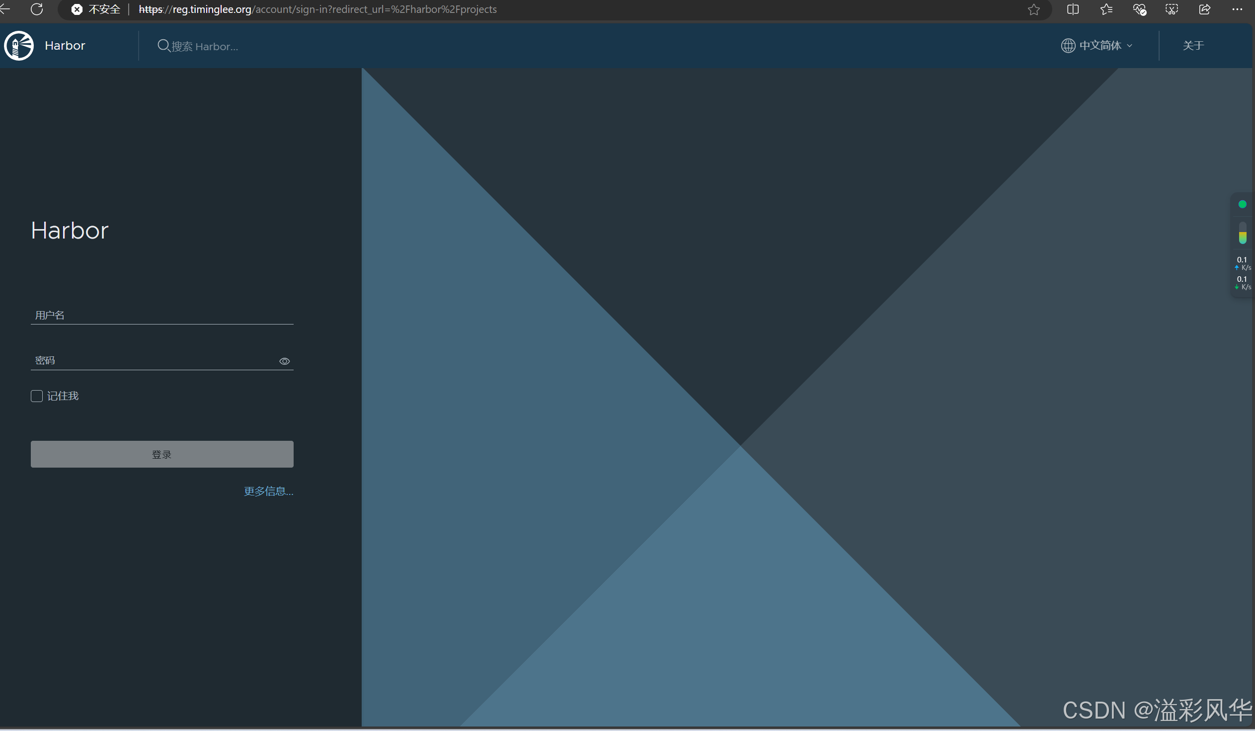Click the browser URL address text
The image size is (1255, 731).
click(x=318, y=9)
